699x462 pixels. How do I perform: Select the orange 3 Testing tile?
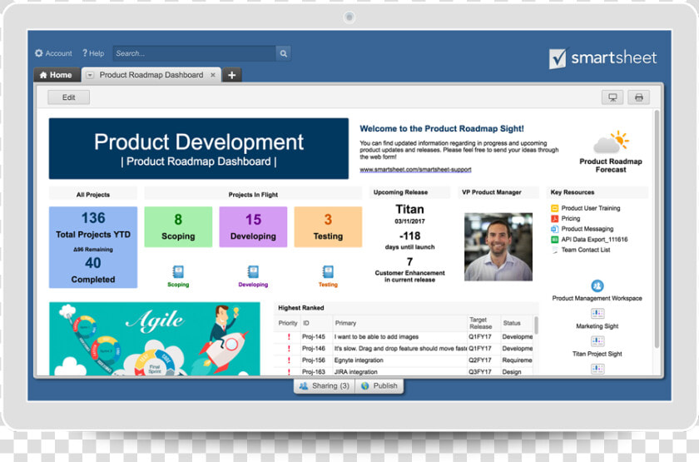(x=328, y=226)
